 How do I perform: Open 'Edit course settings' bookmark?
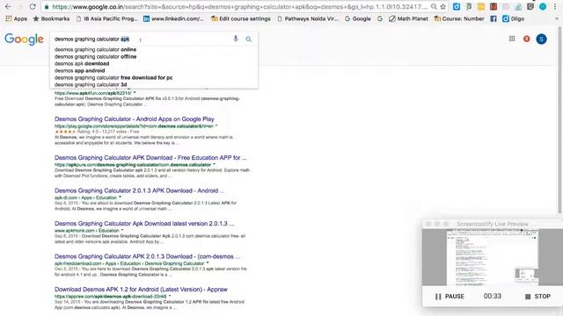point(240,18)
